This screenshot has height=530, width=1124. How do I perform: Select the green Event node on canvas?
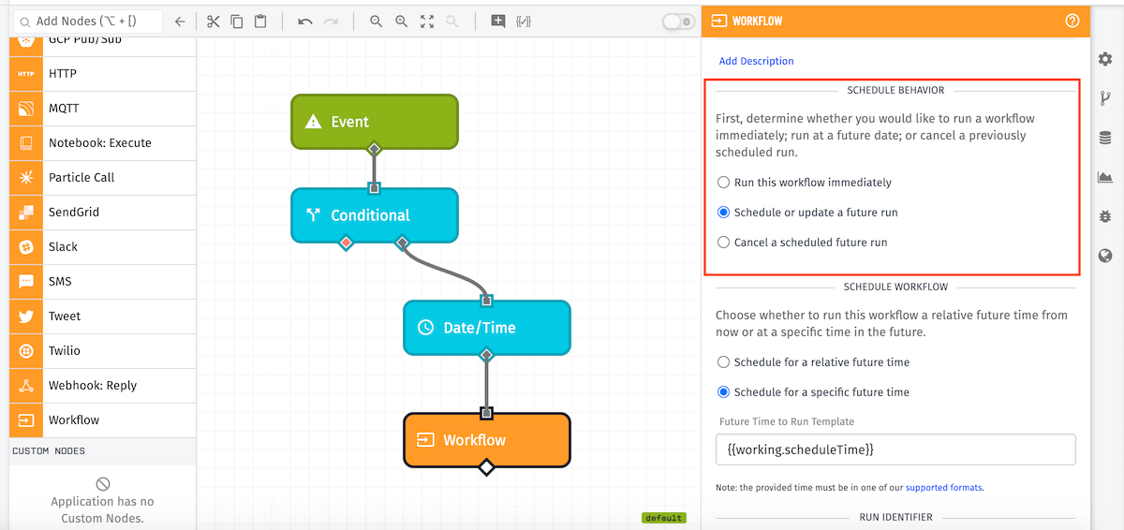pos(374,122)
